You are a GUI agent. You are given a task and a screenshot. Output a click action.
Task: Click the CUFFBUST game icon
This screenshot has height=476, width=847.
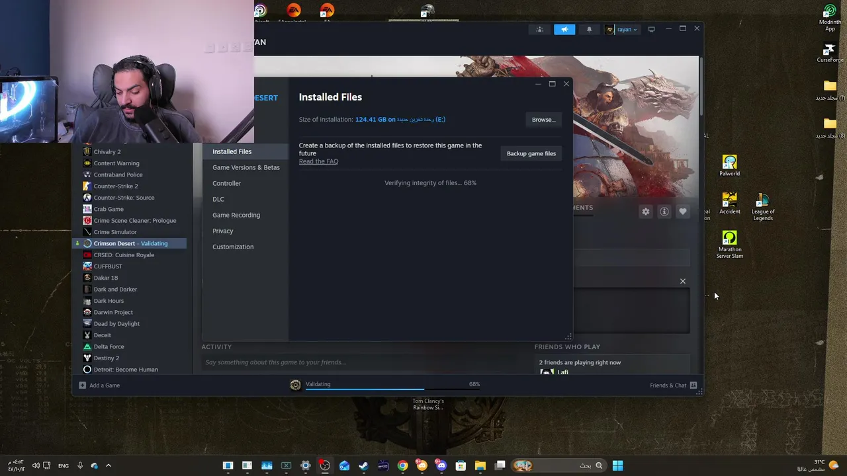(87, 266)
